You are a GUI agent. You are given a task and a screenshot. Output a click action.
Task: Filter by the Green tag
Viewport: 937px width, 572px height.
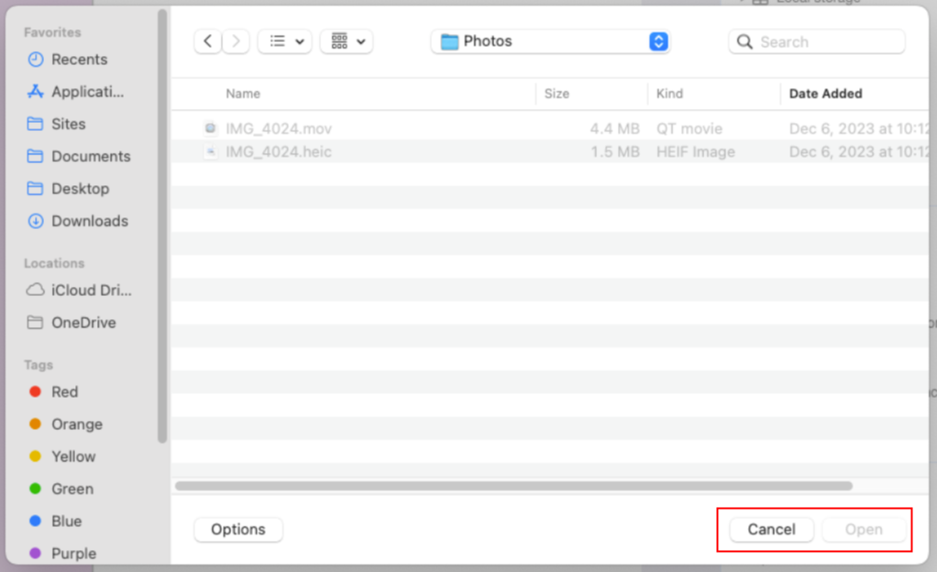point(72,489)
